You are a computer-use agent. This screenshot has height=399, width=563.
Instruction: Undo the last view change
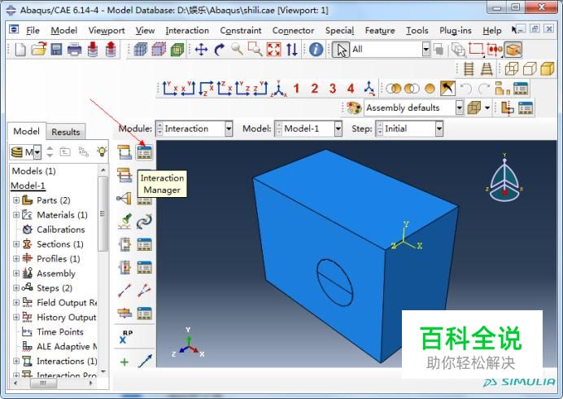465,89
